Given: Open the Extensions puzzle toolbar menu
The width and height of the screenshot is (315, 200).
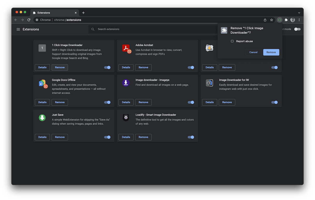Looking at the screenshot, I should (286, 20).
